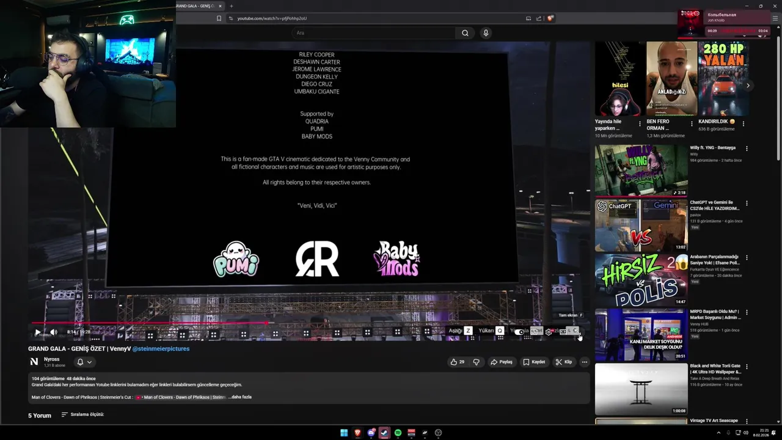Open options for ChatGPT ve Gemini video
782x440 pixels.
[747, 203]
